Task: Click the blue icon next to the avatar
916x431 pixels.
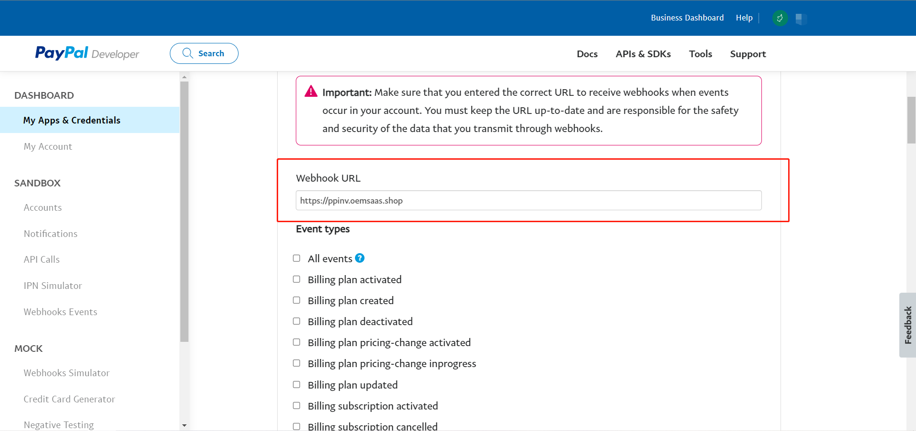Action: (801, 19)
